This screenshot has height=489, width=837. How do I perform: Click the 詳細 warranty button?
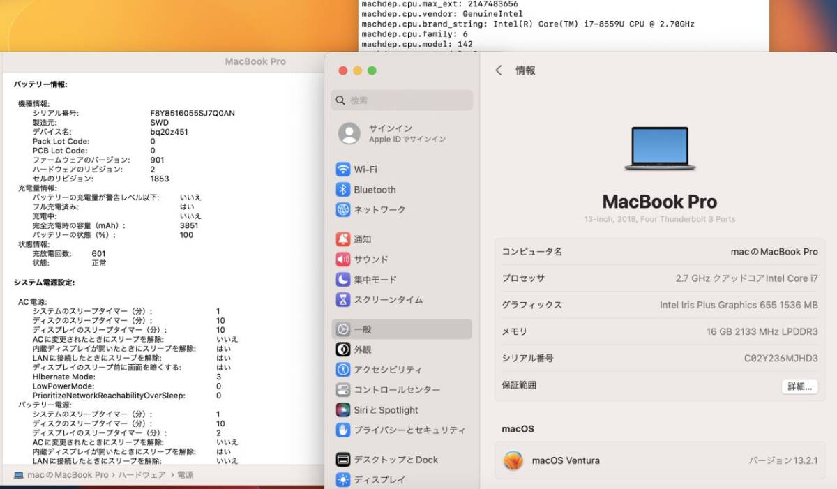click(x=799, y=386)
